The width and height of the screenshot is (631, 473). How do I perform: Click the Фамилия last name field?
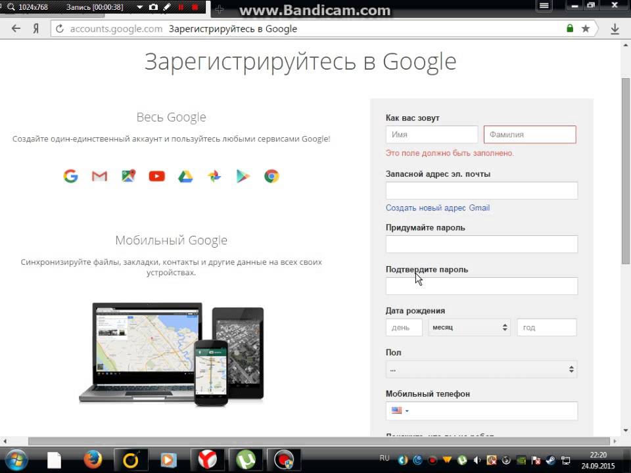(530, 135)
